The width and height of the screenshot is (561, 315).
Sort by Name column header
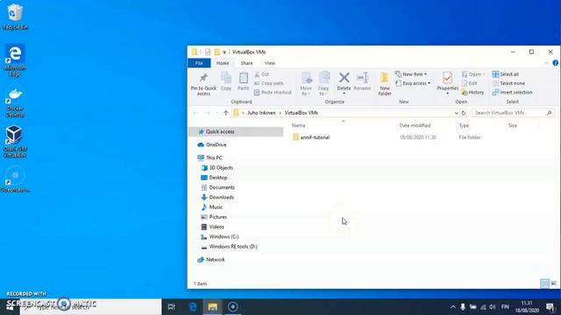point(298,125)
